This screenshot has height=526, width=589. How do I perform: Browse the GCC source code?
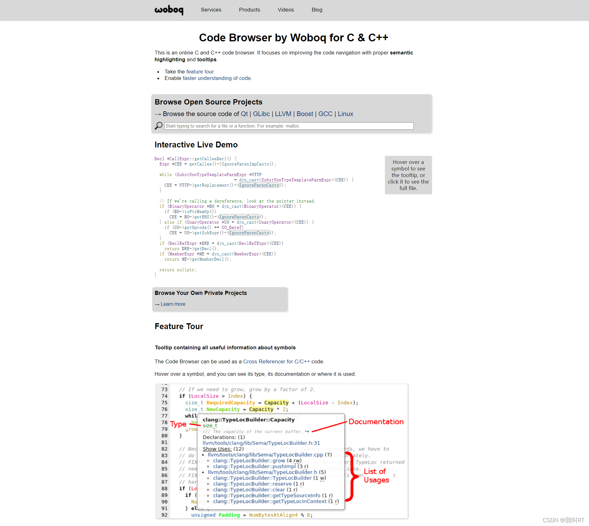pyautogui.click(x=325, y=114)
